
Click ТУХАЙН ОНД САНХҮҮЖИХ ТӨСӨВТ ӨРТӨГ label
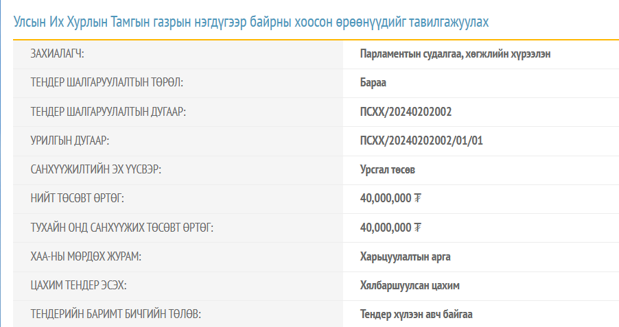click(122, 228)
